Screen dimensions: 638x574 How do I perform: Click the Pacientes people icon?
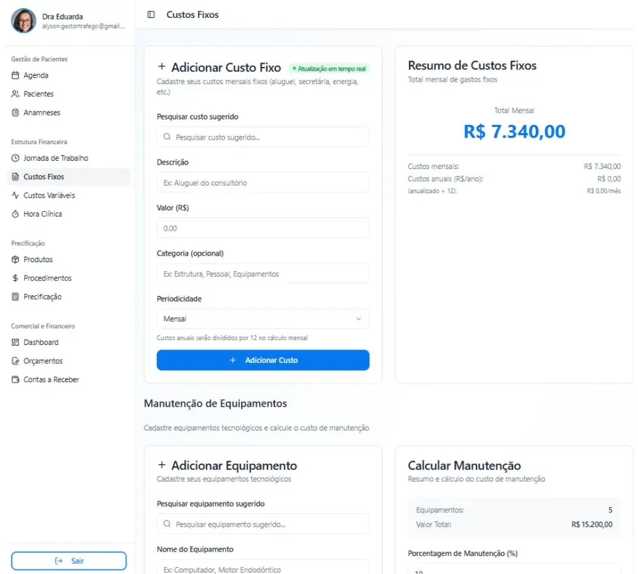click(15, 94)
